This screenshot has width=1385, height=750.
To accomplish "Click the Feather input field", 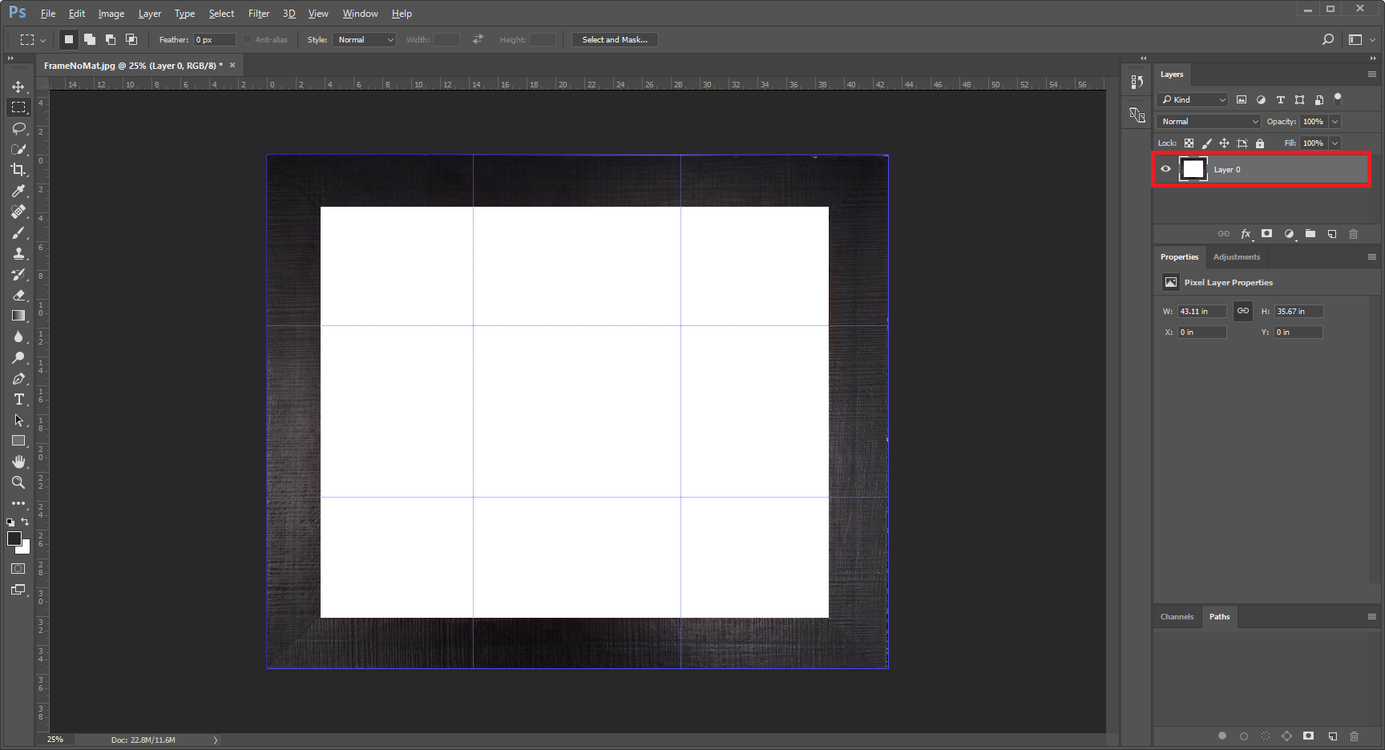I will click(214, 39).
